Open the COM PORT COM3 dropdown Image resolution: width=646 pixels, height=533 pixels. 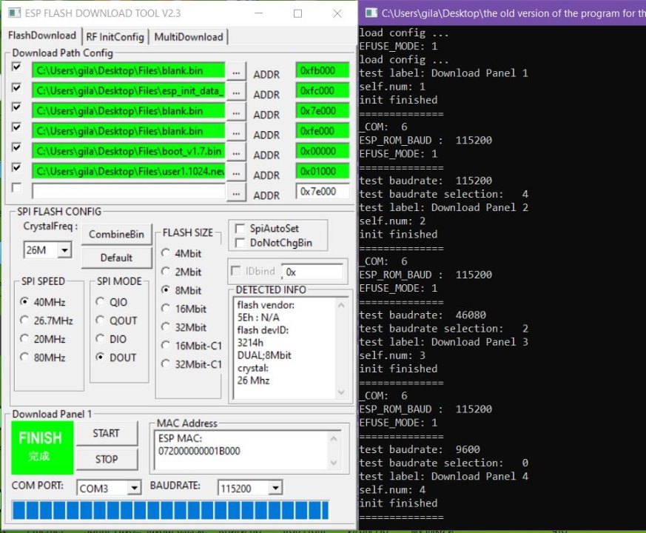[133, 489]
